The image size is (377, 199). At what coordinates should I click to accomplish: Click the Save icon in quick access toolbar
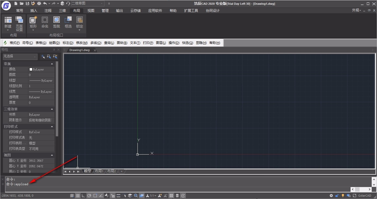coord(27,3)
